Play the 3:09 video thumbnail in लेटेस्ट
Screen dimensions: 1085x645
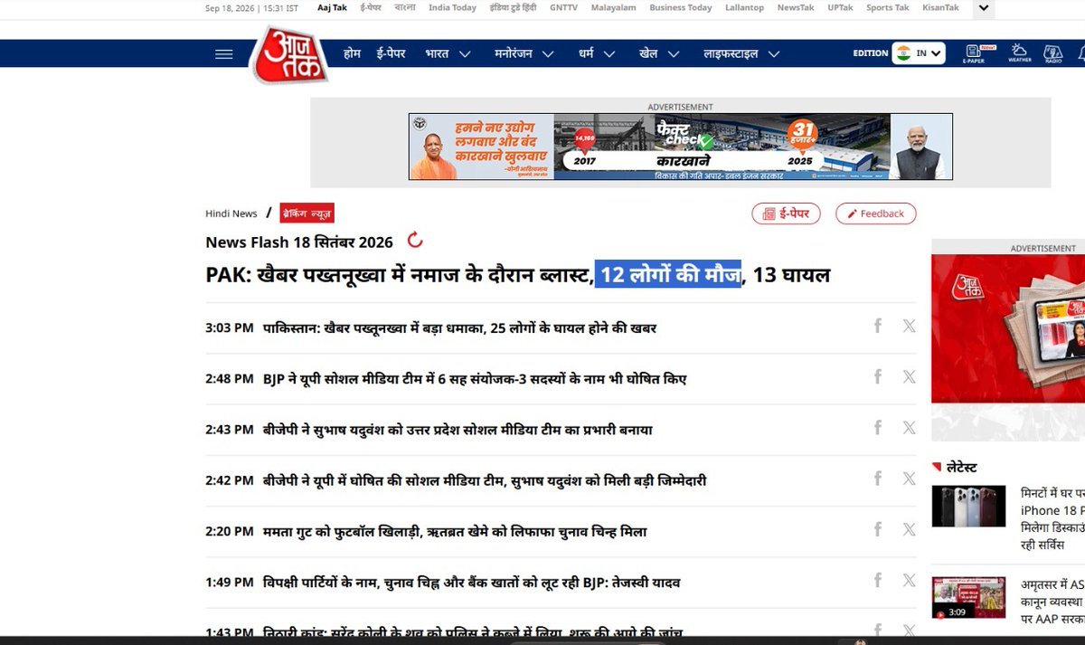click(968, 598)
